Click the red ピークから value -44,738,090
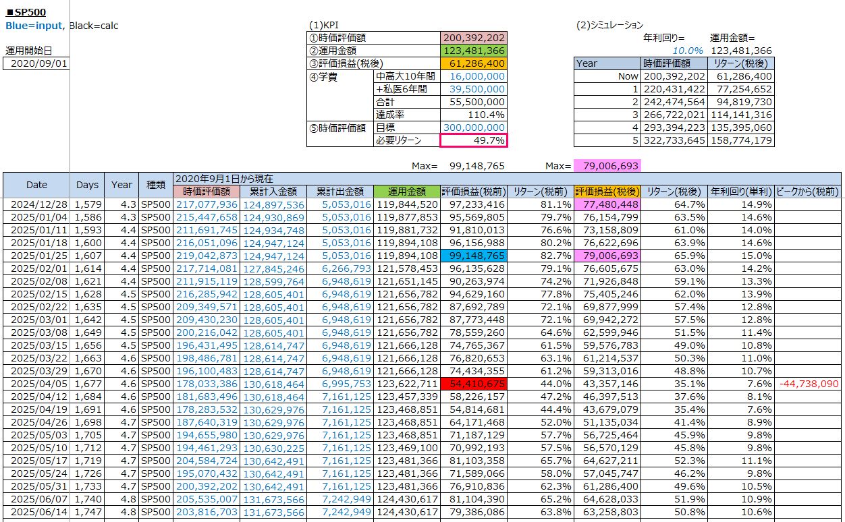This screenshot has width=845, height=522. click(x=809, y=384)
